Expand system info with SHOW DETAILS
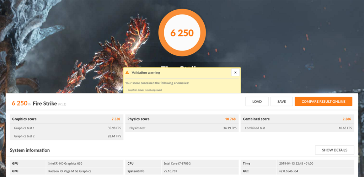The image size is (364, 177). [334, 150]
